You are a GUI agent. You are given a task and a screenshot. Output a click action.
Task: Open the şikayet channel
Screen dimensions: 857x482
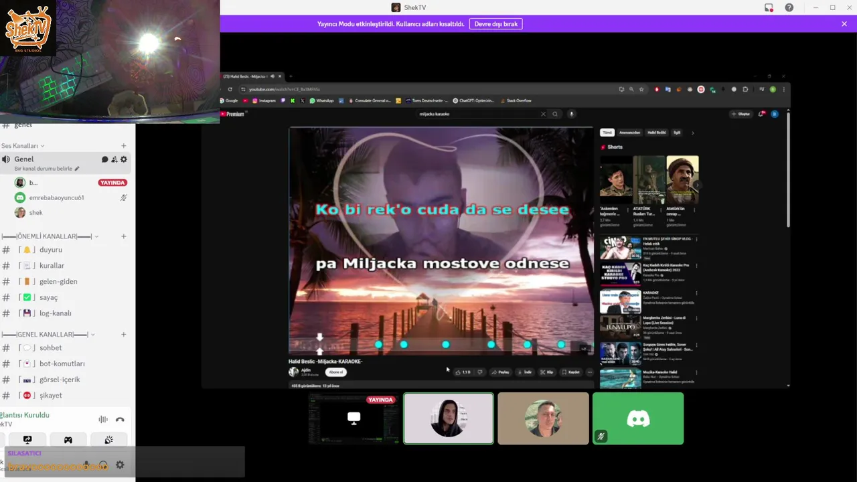(65, 396)
